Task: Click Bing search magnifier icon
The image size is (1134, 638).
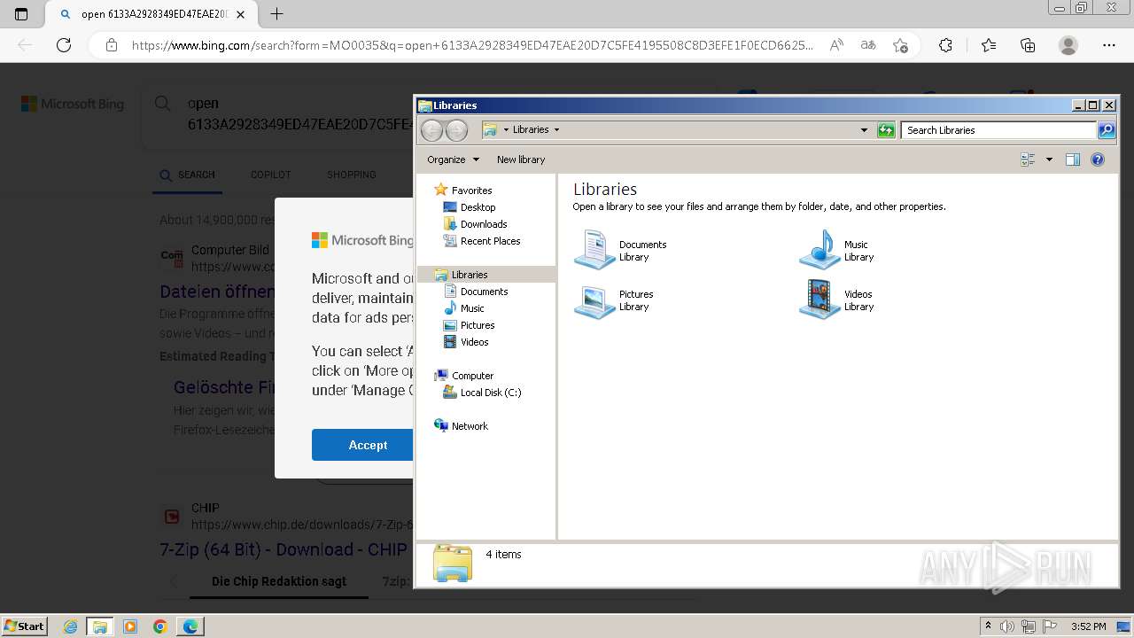Action: coord(163,104)
